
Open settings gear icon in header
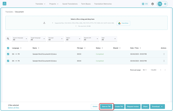165,4
